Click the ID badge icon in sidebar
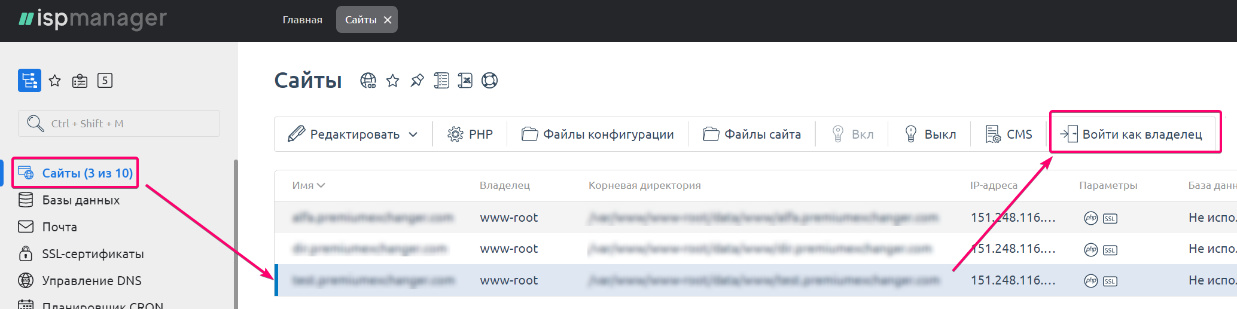The width and height of the screenshot is (1237, 309). click(x=80, y=81)
